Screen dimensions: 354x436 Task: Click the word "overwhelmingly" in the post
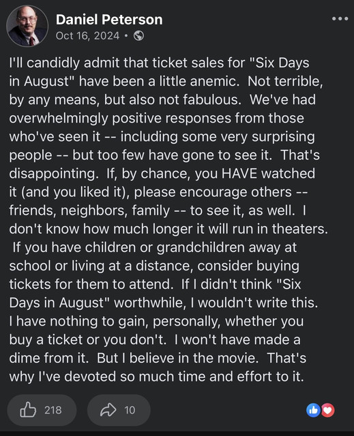(59, 119)
